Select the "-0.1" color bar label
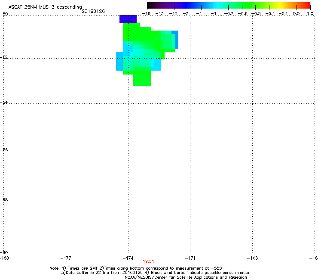Image resolution: width=318 pixels, height=280 pixels. coord(283,14)
